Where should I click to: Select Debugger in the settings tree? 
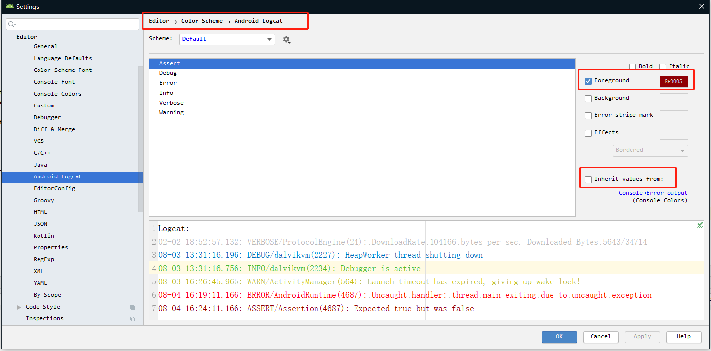[x=47, y=117]
